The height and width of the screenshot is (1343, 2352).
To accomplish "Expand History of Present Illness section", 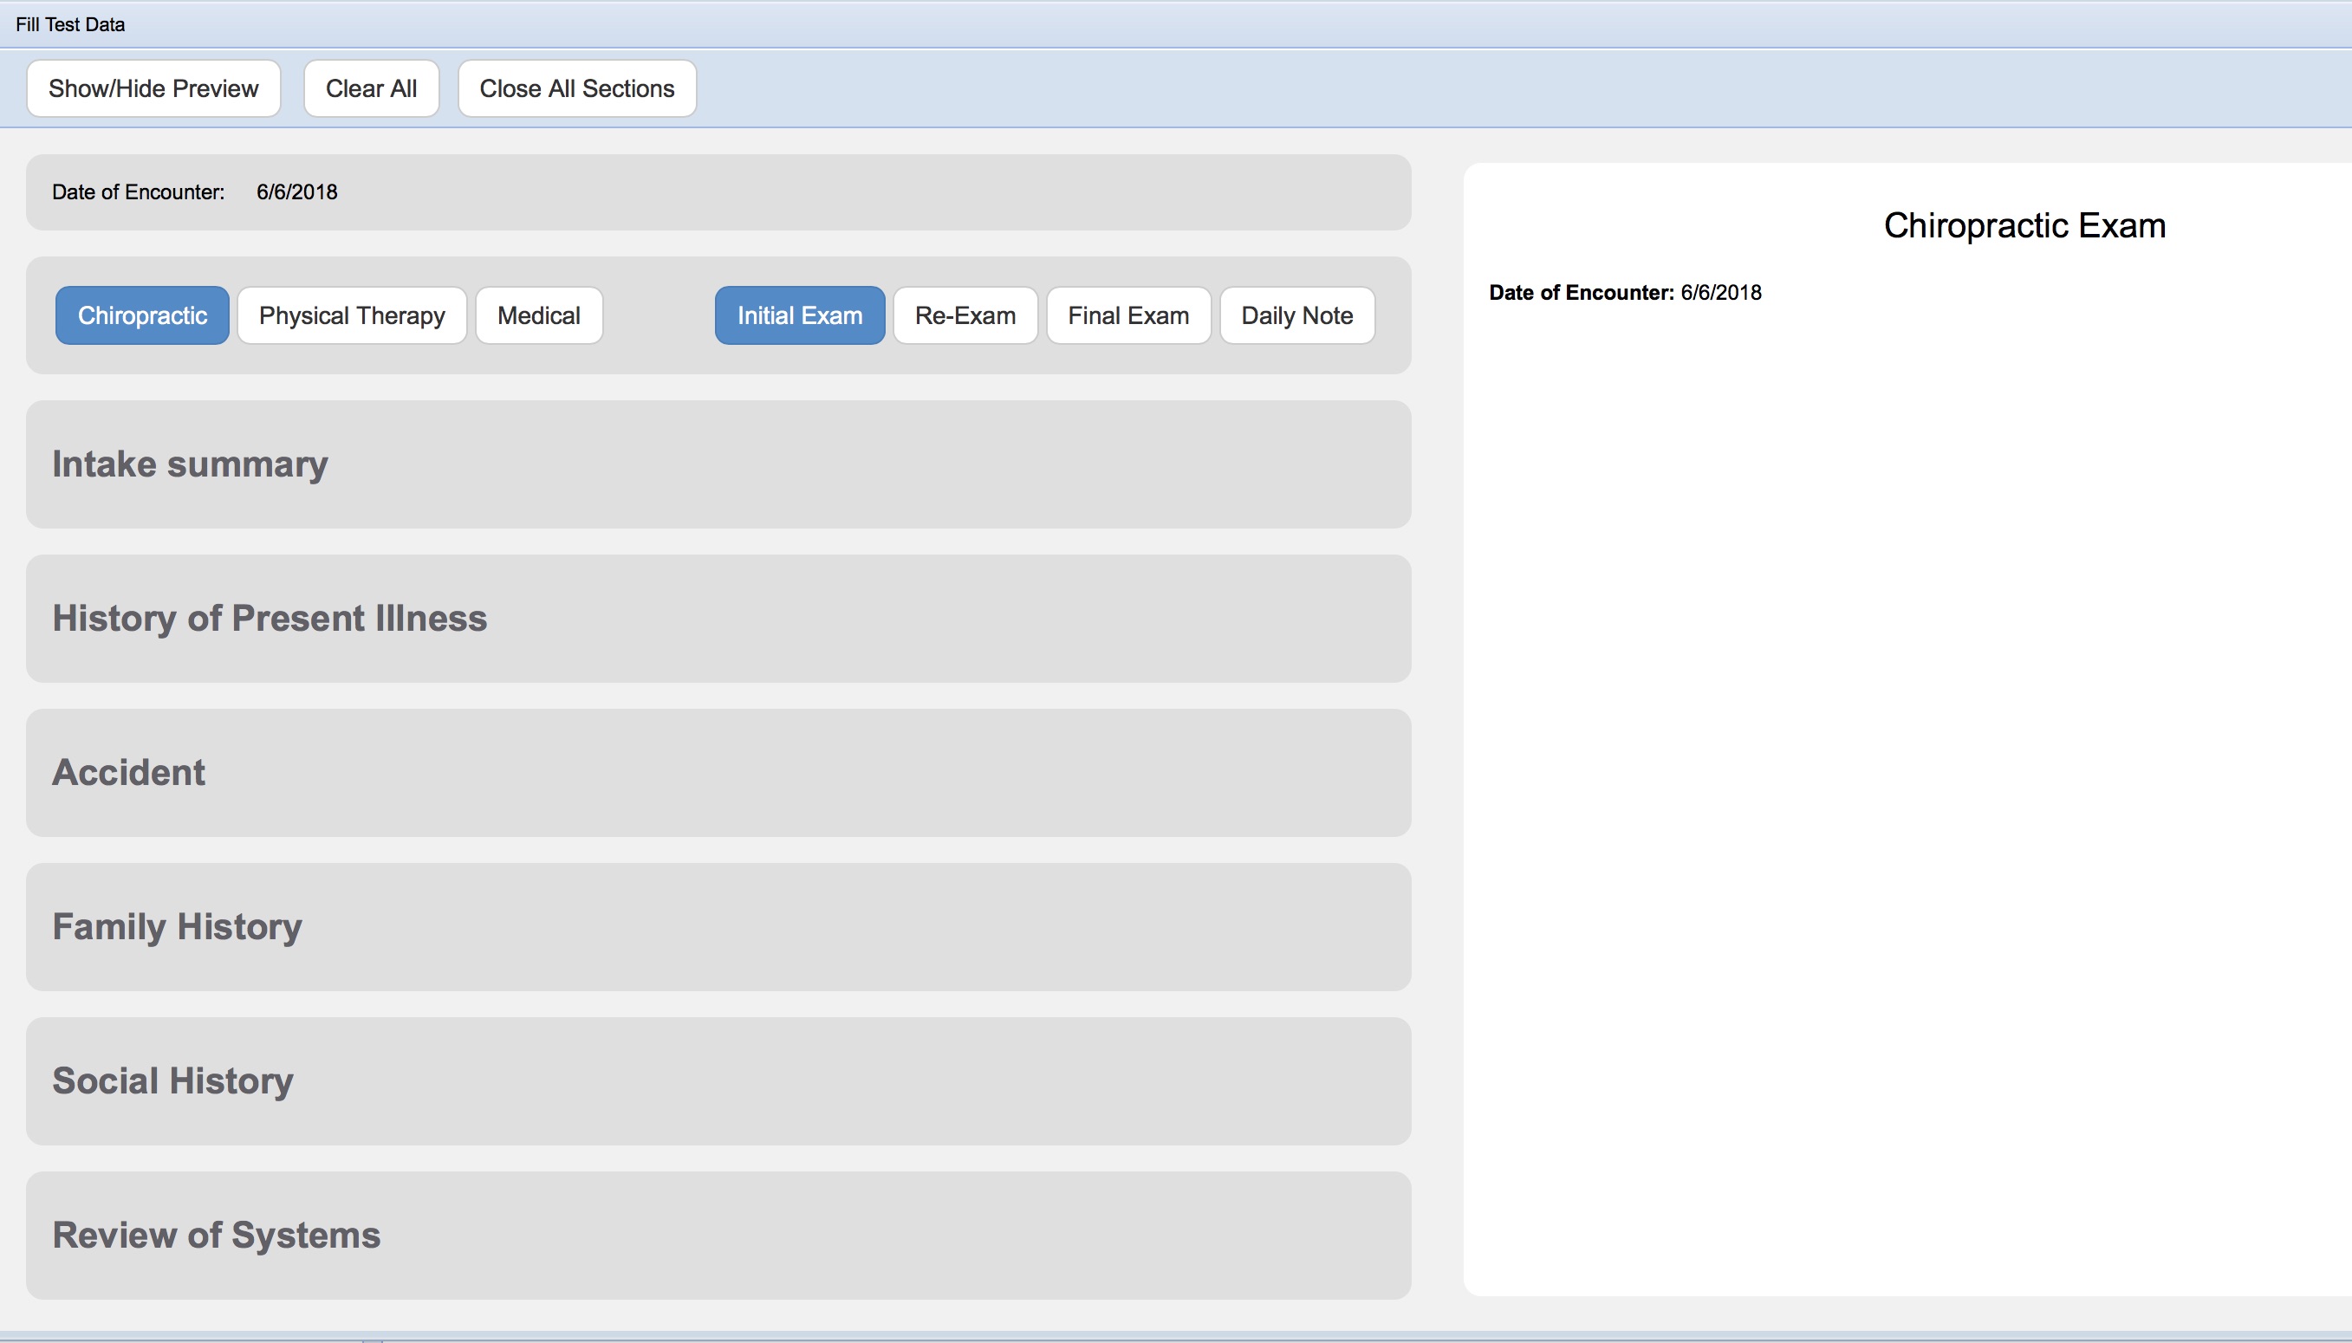I will (270, 618).
